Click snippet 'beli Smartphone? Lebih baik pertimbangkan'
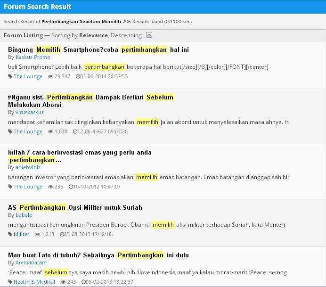This screenshot has height=287, width=326. pos(138,67)
